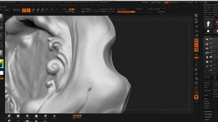Toggle Solo mode
The image size is (218, 122).
coord(196,97)
